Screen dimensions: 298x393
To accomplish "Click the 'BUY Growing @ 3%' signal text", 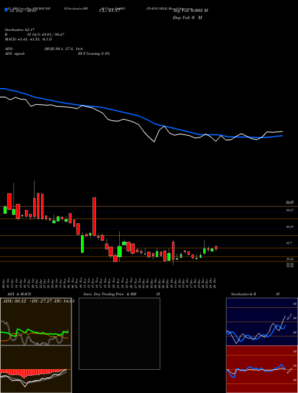I will [x=94, y=54].
